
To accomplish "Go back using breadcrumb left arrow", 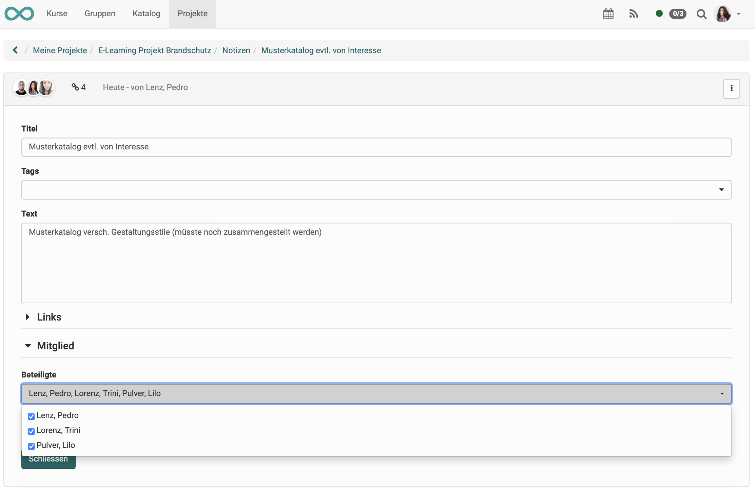I will point(15,50).
